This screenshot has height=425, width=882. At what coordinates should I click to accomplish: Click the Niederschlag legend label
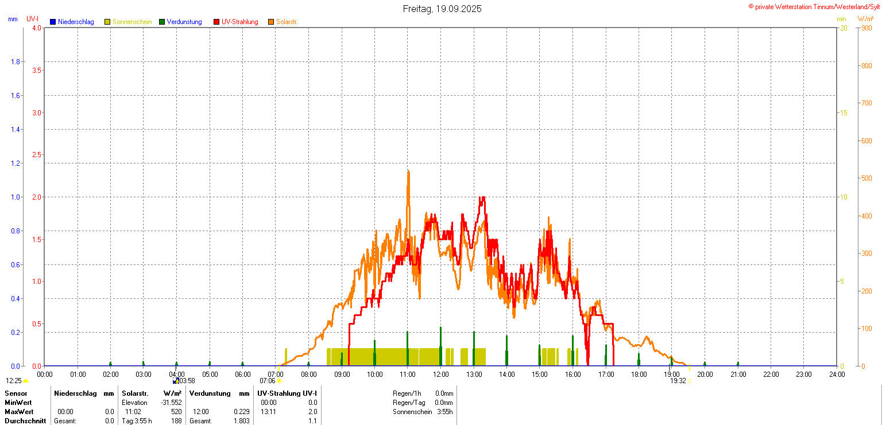point(76,22)
